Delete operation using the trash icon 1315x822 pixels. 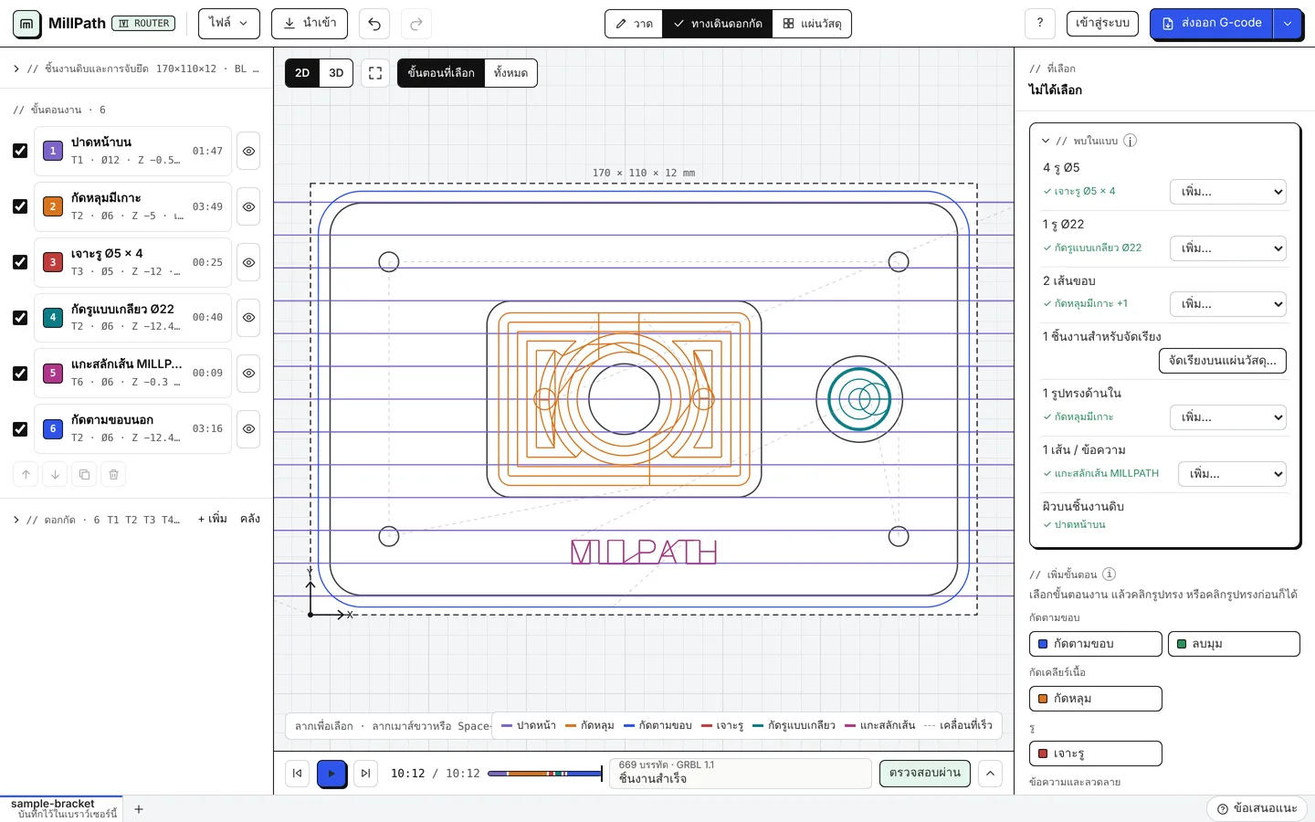[113, 474]
